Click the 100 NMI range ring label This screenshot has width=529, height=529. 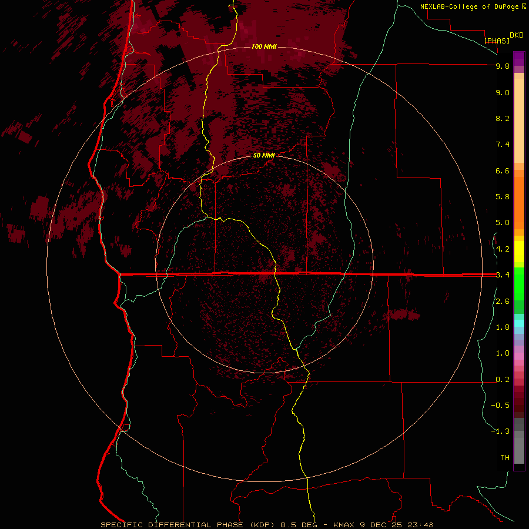pyautogui.click(x=264, y=46)
